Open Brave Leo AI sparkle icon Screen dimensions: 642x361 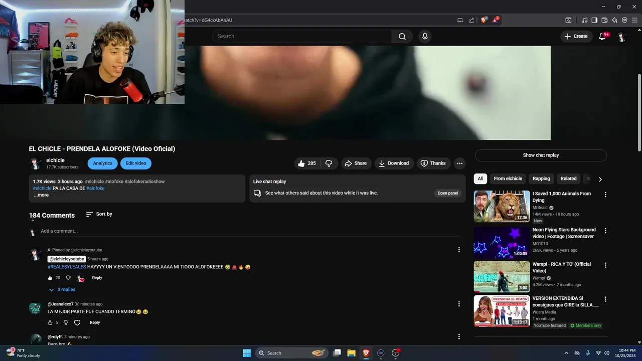pos(614,20)
